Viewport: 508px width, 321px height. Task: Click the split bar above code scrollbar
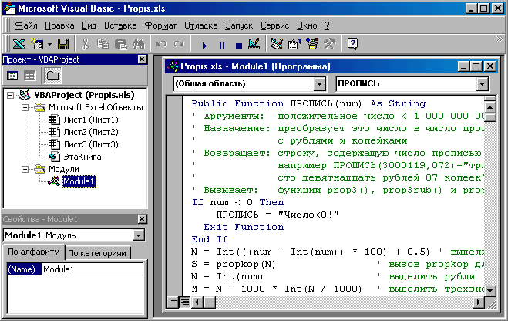[489, 99]
